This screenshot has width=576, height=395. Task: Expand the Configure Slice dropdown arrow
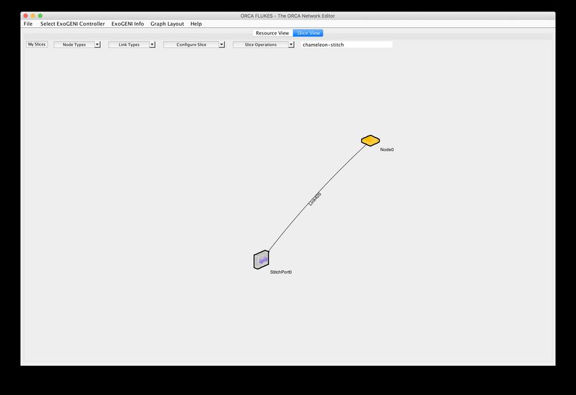click(x=222, y=45)
